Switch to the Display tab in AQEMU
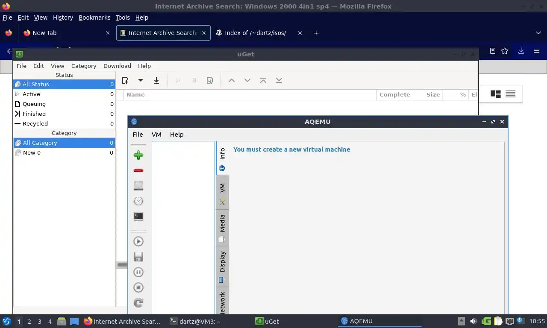 (222, 266)
